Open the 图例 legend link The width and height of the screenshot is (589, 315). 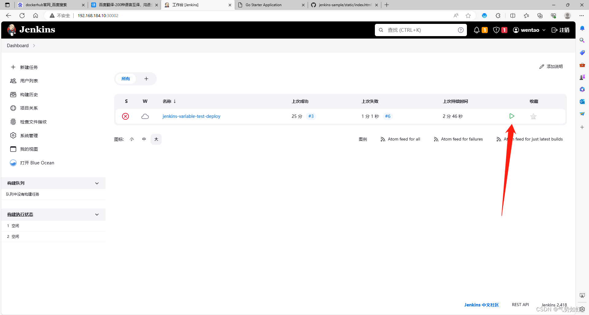363,139
